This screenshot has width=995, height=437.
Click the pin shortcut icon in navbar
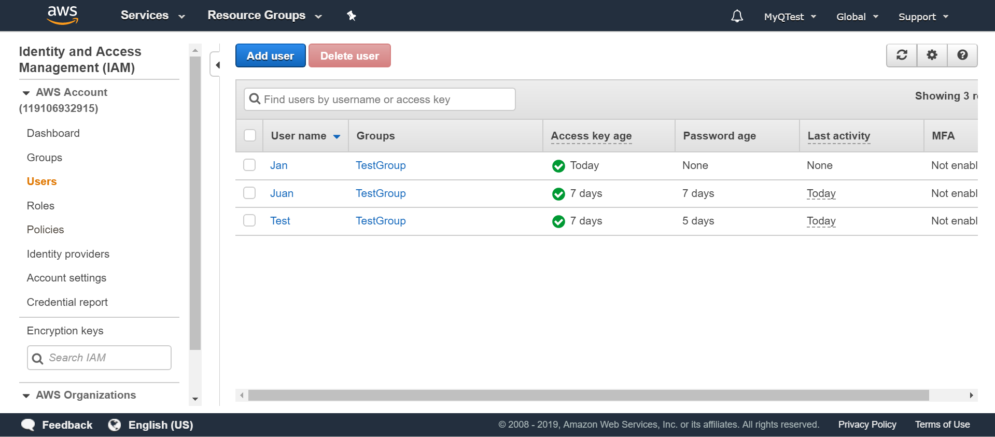pos(352,16)
